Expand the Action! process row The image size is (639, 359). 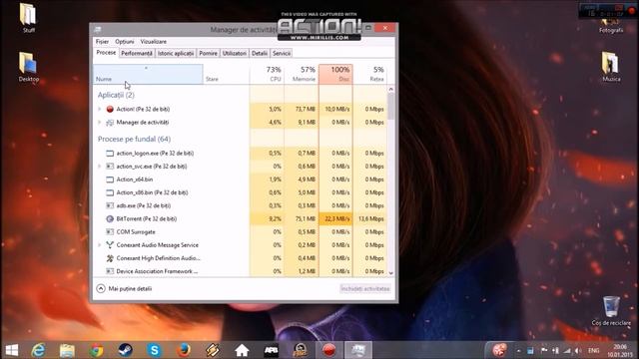pos(100,109)
